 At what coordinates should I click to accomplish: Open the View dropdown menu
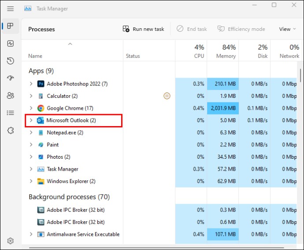pyautogui.click(x=287, y=29)
